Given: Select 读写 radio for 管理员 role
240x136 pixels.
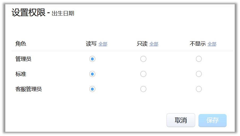Looking at the screenshot, I should [92, 59].
